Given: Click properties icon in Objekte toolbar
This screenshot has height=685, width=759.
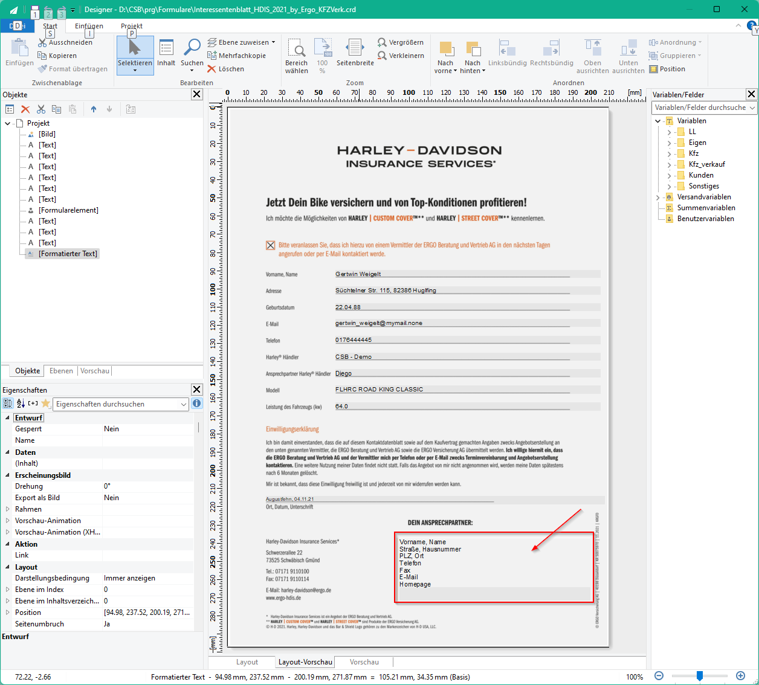Looking at the screenshot, I should [10, 109].
